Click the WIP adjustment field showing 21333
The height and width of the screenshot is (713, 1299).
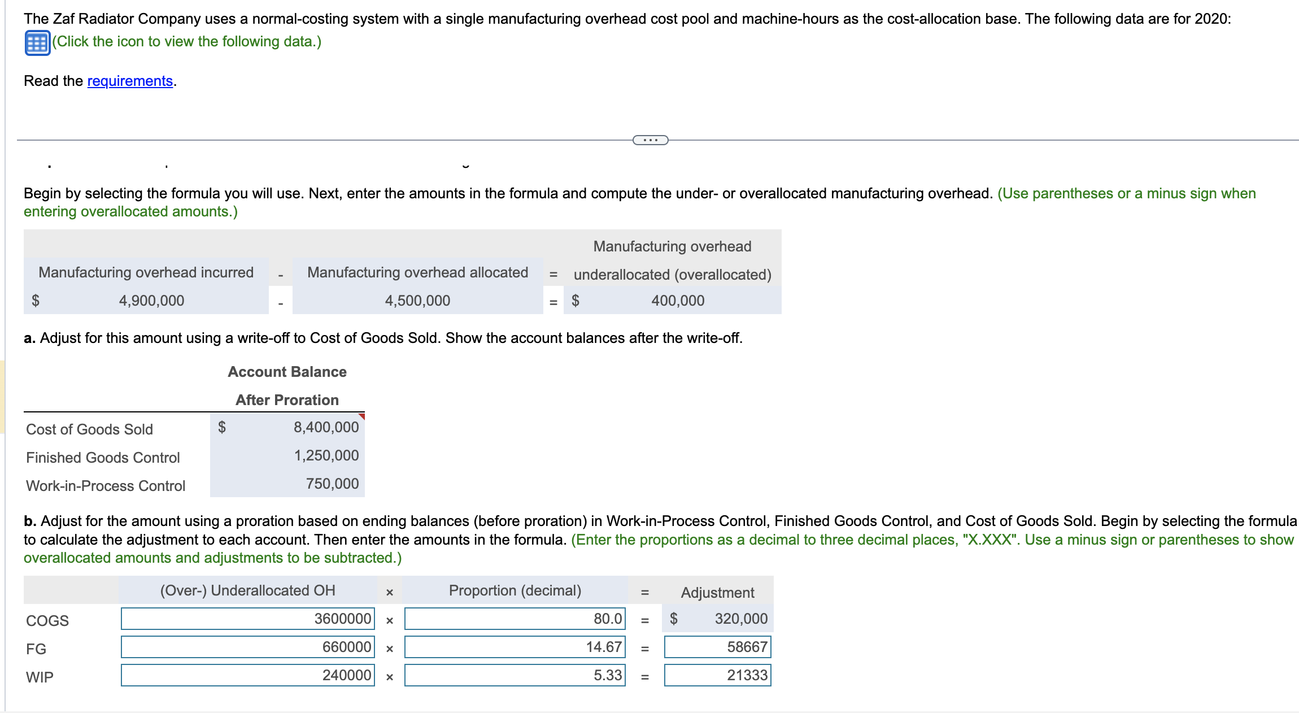pos(717,675)
